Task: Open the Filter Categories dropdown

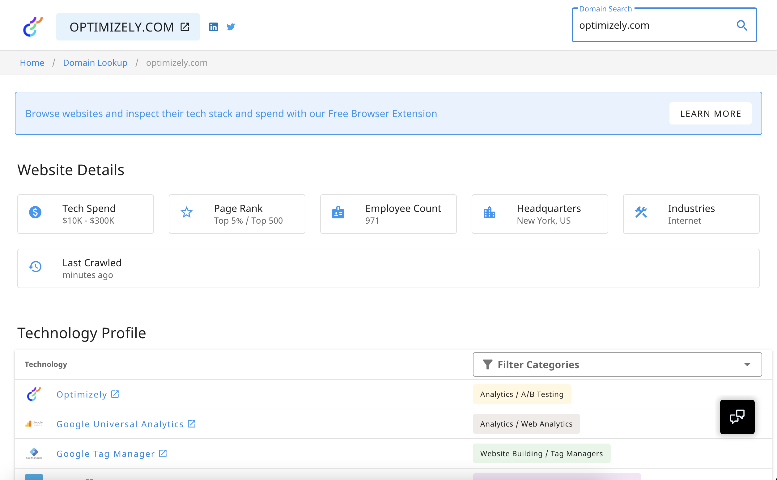Action: point(617,364)
